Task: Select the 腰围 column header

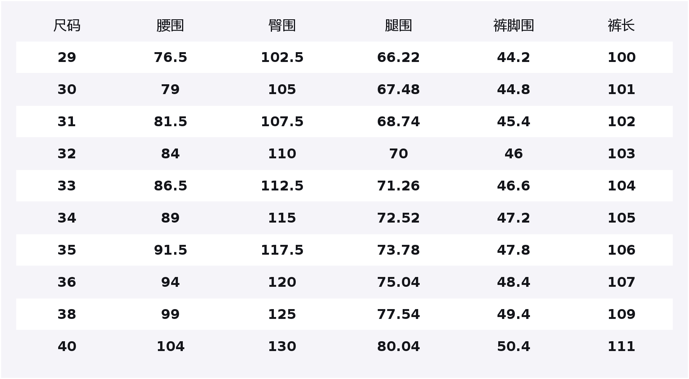Action: (170, 26)
